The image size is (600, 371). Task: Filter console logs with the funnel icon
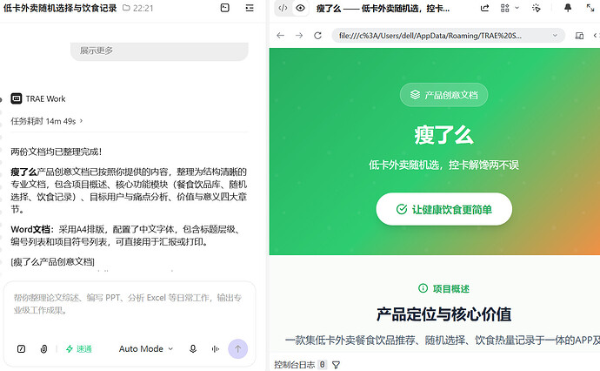pos(336,365)
